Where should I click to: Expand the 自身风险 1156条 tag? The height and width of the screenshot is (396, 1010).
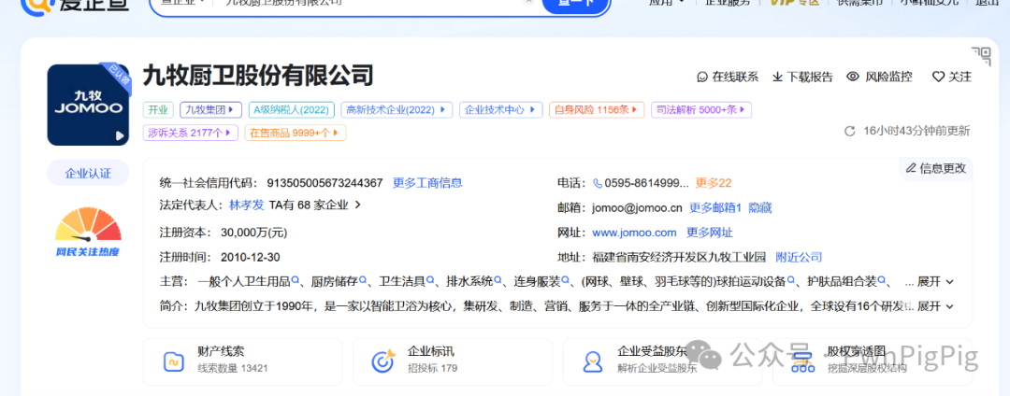pyautogui.click(x=596, y=110)
